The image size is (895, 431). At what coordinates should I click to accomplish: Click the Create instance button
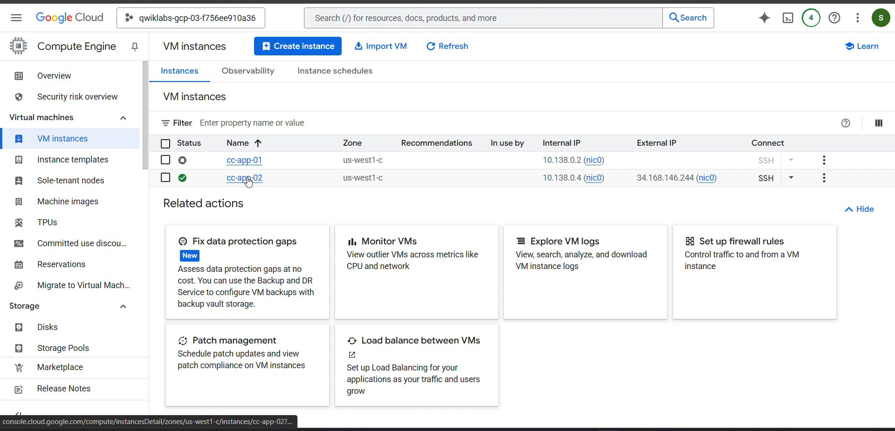[x=298, y=46]
